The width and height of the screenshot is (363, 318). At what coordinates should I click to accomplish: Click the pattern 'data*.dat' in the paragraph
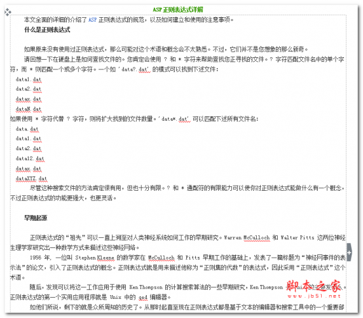pyautogui.click(x=175, y=119)
